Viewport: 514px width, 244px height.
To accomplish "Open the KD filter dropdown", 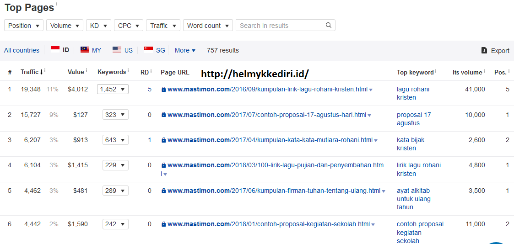I will pyautogui.click(x=99, y=25).
